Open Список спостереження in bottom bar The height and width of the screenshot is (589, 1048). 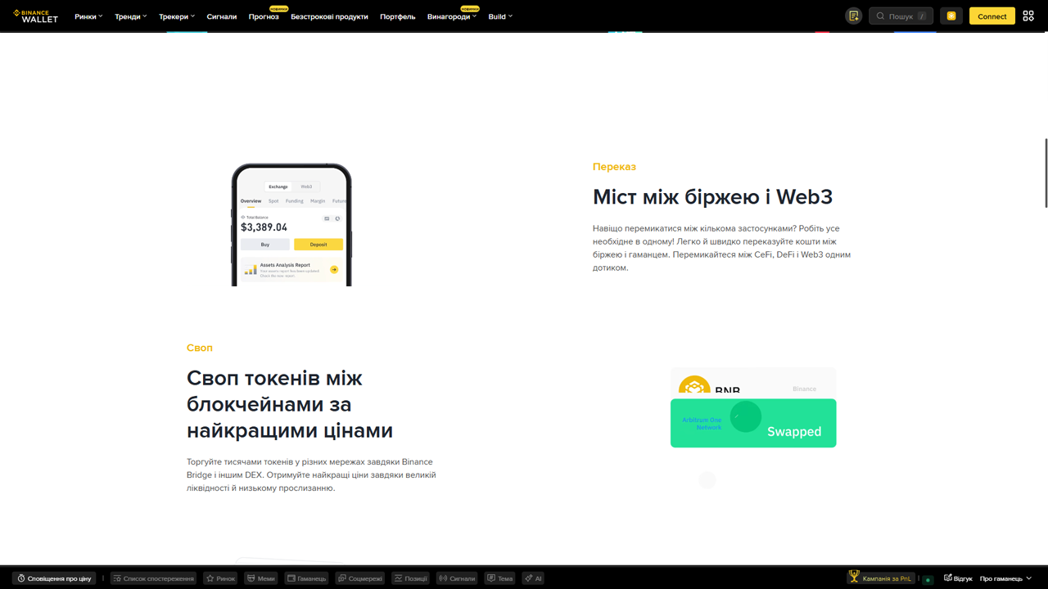point(154,578)
